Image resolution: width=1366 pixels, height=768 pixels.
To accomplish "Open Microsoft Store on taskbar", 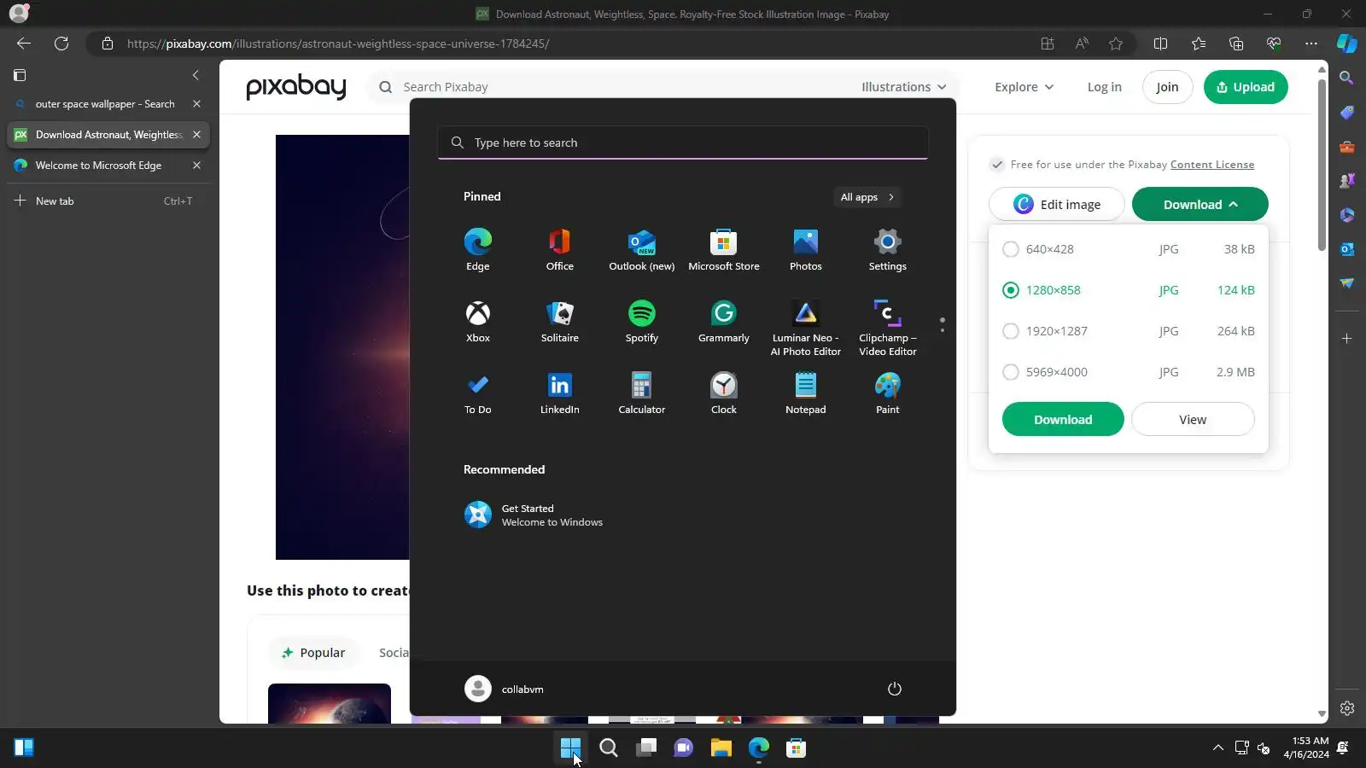I will pyautogui.click(x=796, y=748).
